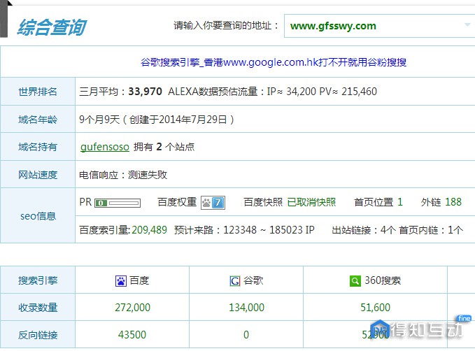Click the 网站速度 row label
This screenshot has height=351, width=475.
pos(38,175)
